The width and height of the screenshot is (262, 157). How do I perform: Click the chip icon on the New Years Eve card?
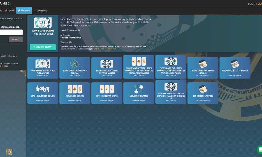click(171, 61)
